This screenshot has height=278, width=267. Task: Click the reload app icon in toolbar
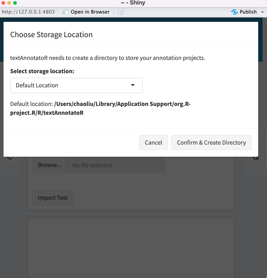point(121,12)
